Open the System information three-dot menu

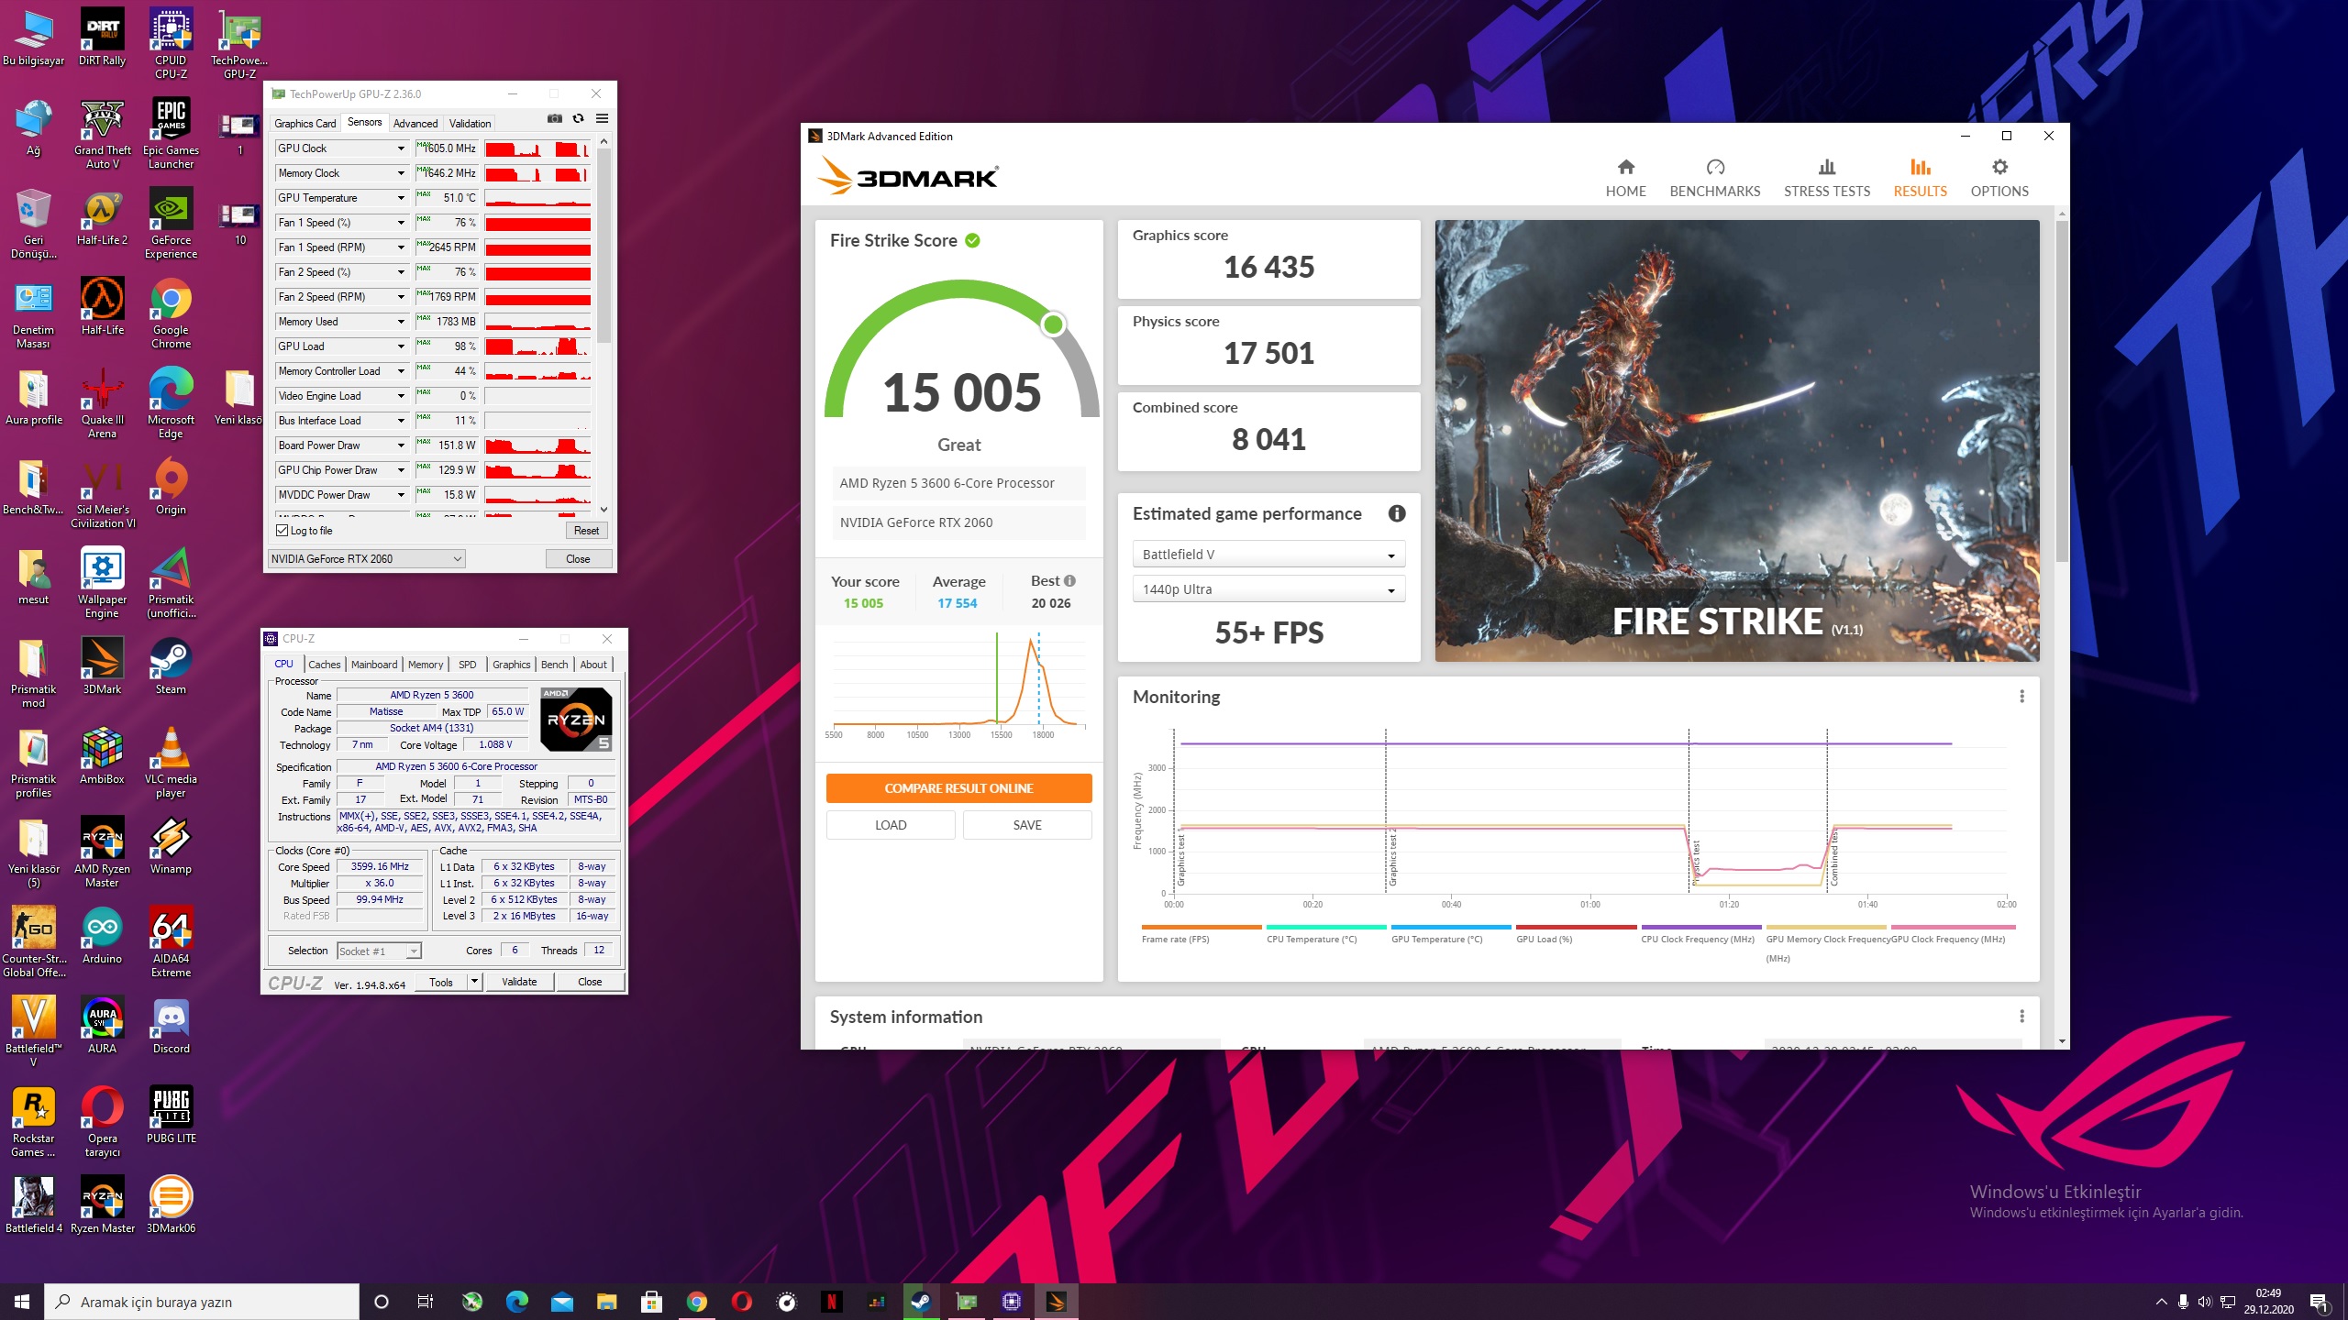[2021, 1017]
